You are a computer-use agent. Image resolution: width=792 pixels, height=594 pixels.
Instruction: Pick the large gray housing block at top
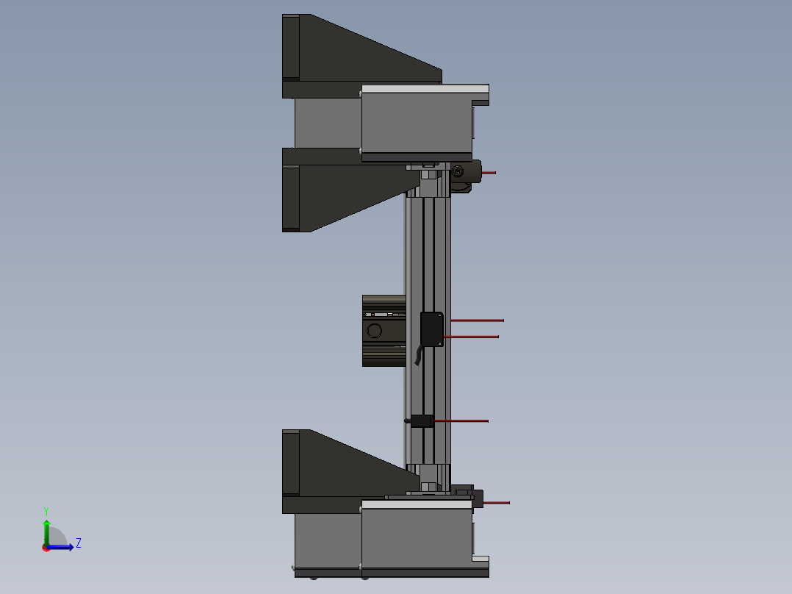[416, 123]
